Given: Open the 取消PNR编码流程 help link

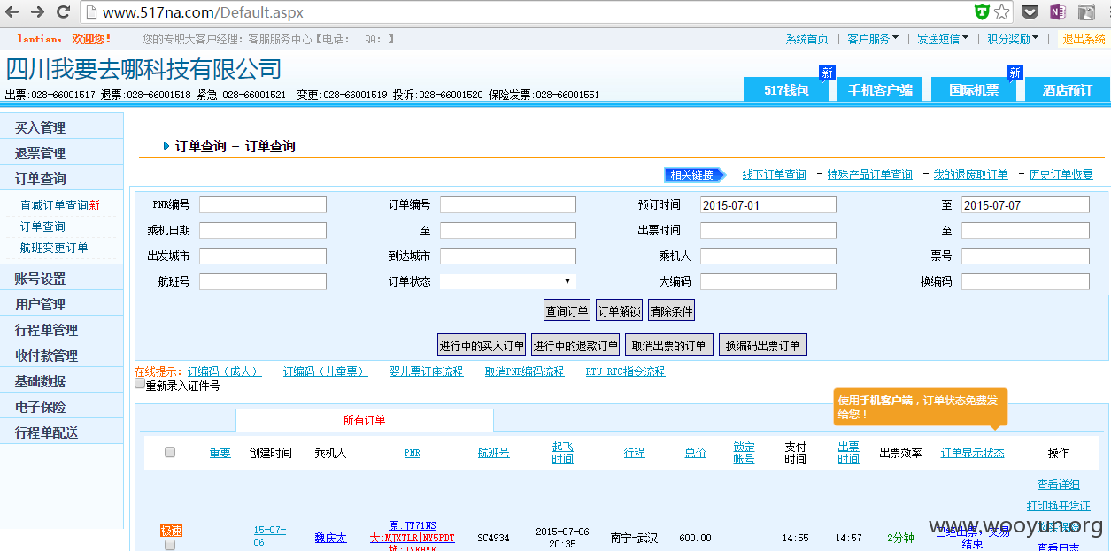Looking at the screenshot, I should click(524, 371).
